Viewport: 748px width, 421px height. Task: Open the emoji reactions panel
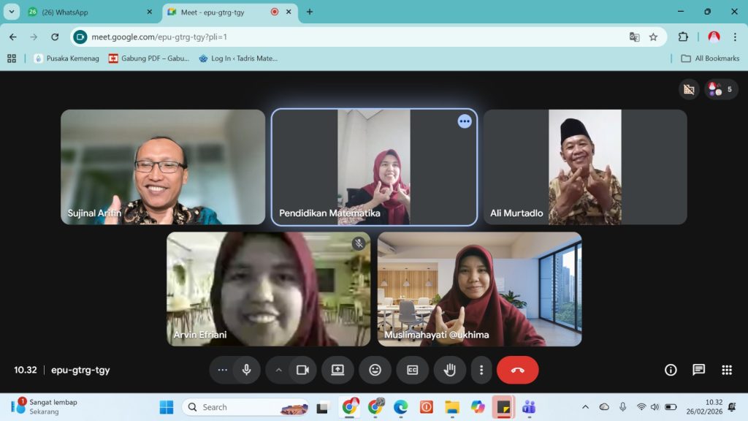click(375, 370)
